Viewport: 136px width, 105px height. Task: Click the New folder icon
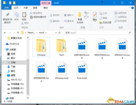(x=80, y=14)
